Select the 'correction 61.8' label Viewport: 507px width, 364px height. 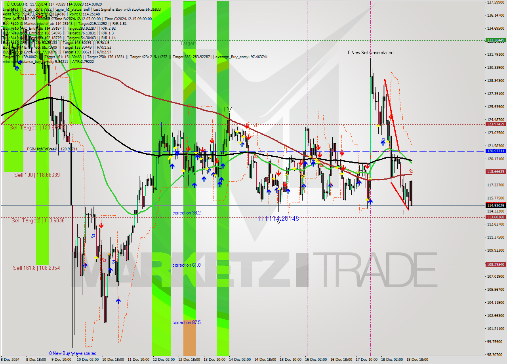[187, 265]
